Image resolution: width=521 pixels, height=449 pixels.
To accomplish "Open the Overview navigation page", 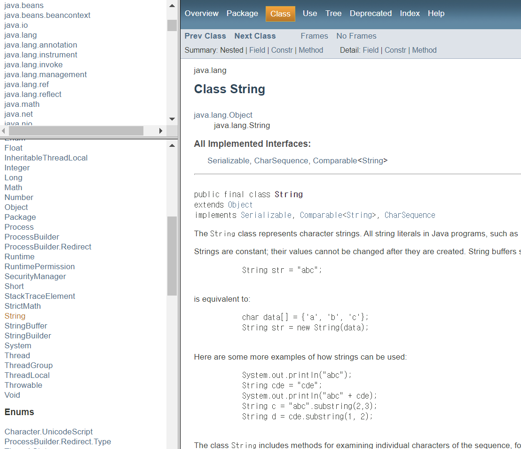I will click(201, 13).
